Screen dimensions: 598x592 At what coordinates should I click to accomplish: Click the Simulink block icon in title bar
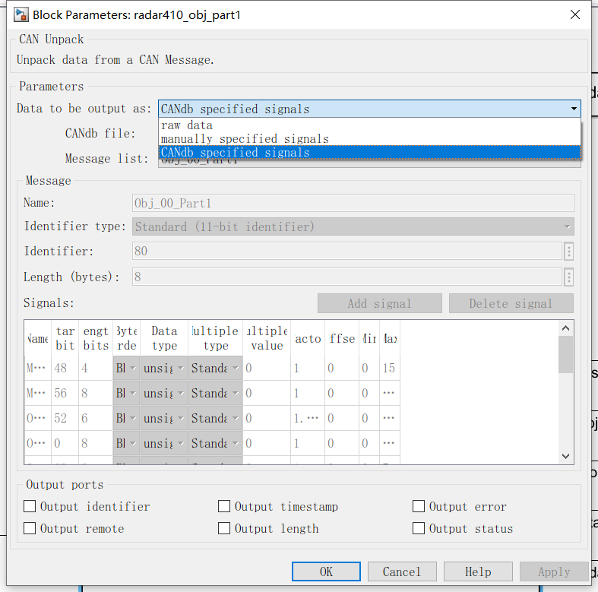(21, 15)
